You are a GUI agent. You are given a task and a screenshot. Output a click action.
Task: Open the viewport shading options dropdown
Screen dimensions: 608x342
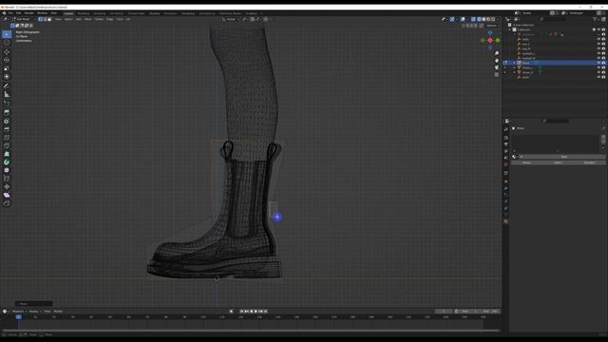[x=498, y=19]
